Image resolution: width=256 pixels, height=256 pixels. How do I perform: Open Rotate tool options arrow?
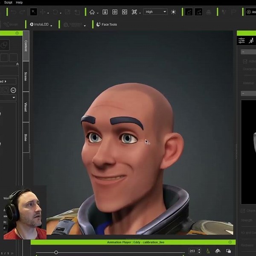pyautogui.click(x=61, y=13)
